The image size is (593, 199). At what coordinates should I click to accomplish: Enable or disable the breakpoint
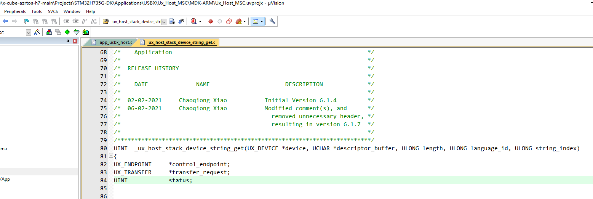pos(219,21)
